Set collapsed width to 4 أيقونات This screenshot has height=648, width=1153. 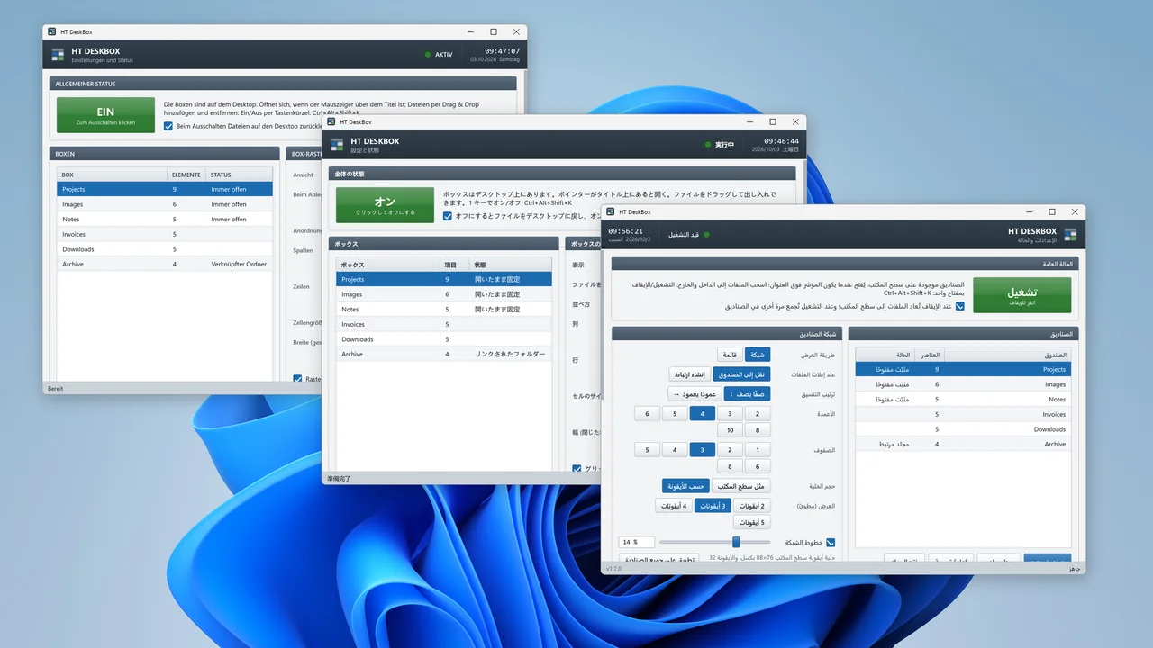(675, 506)
